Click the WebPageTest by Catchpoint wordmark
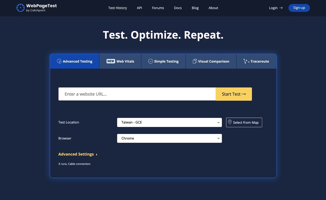Viewport: 326px width, 200px height. click(x=41, y=8)
